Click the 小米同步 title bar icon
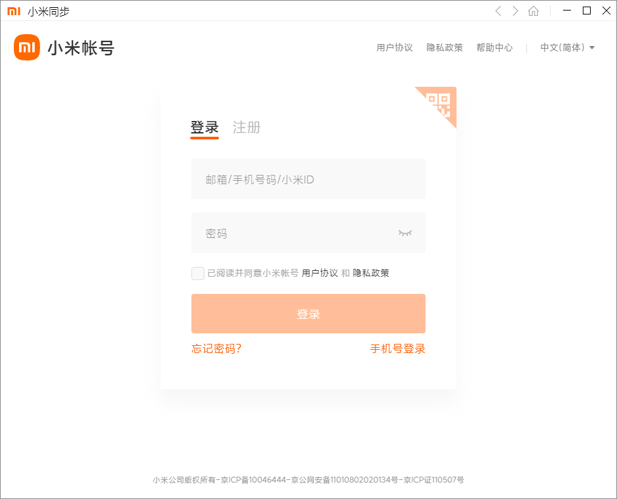This screenshot has width=617, height=499. pyautogui.click(x=14, y=11)
